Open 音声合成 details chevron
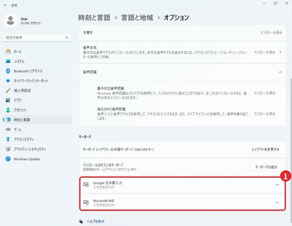Screen dimensions: 292x226 [x=280, y=52]
